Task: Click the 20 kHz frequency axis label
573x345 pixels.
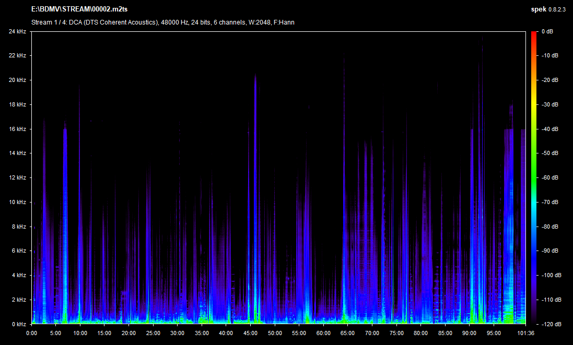Action: (17, 80)
